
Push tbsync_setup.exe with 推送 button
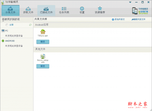coord(43,66)
